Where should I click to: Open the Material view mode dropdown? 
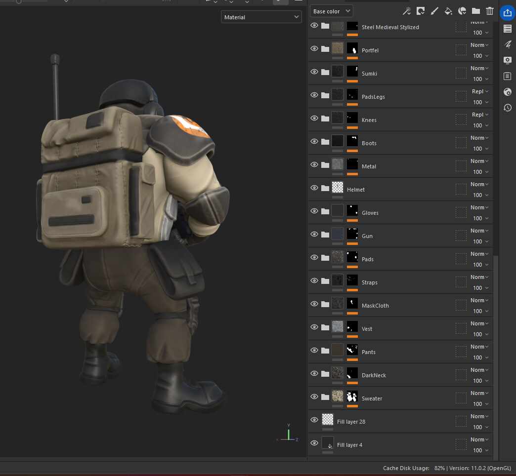point(261,17)
